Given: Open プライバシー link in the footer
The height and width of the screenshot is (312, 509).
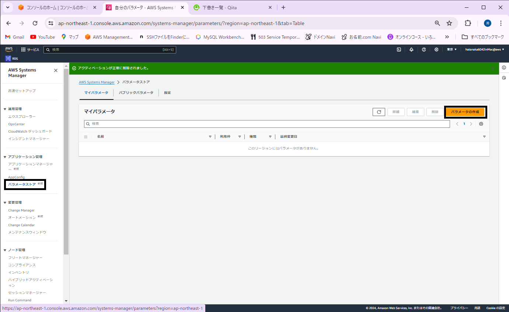Looking at the screenshot, I should point(459,308).
